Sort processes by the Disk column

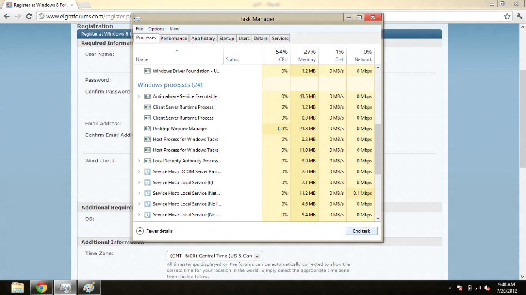click(332, 55)
